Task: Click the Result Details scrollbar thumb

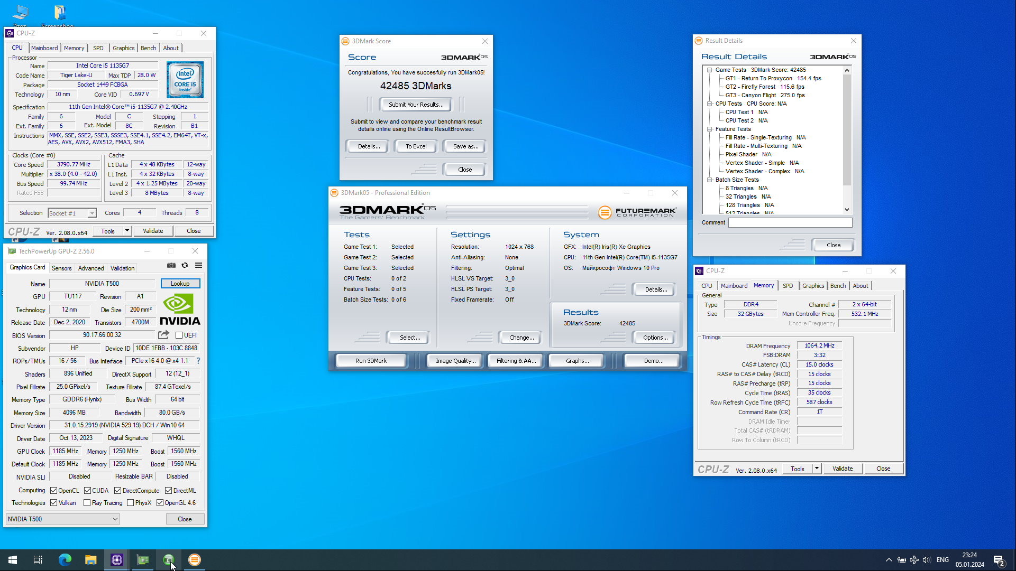Action: pos(847,129)
